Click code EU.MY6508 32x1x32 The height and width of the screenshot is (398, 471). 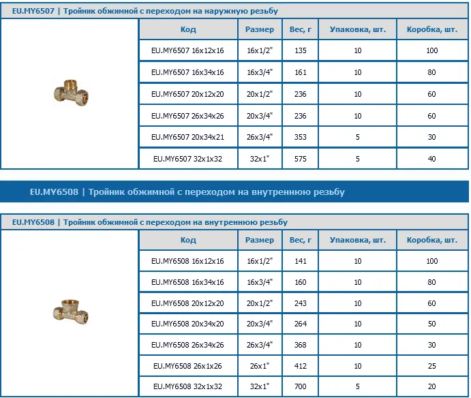point(187,386)
